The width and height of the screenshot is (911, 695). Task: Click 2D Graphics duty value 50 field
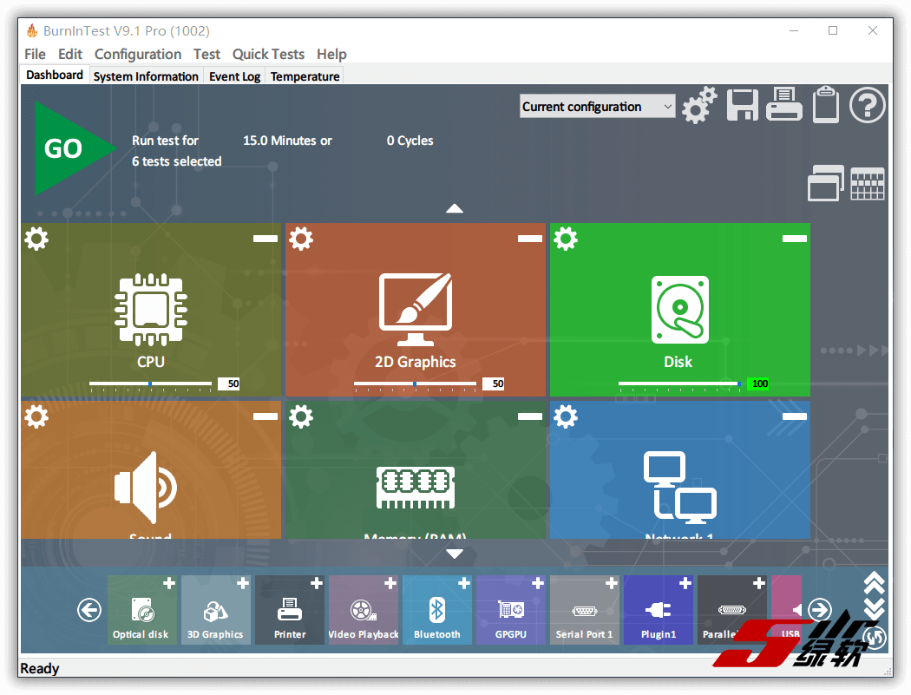494,384
